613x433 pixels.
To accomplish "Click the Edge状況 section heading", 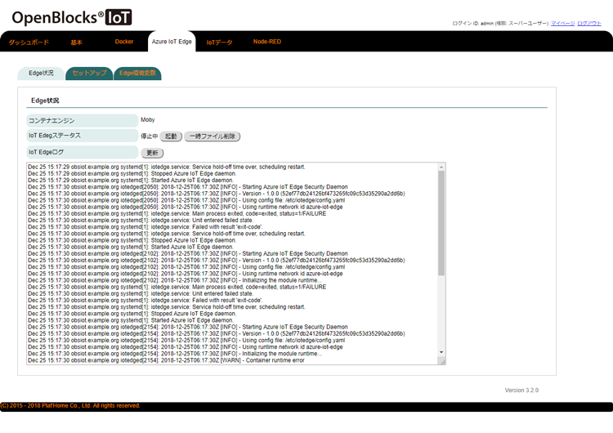I will click(x=45, y=100).
